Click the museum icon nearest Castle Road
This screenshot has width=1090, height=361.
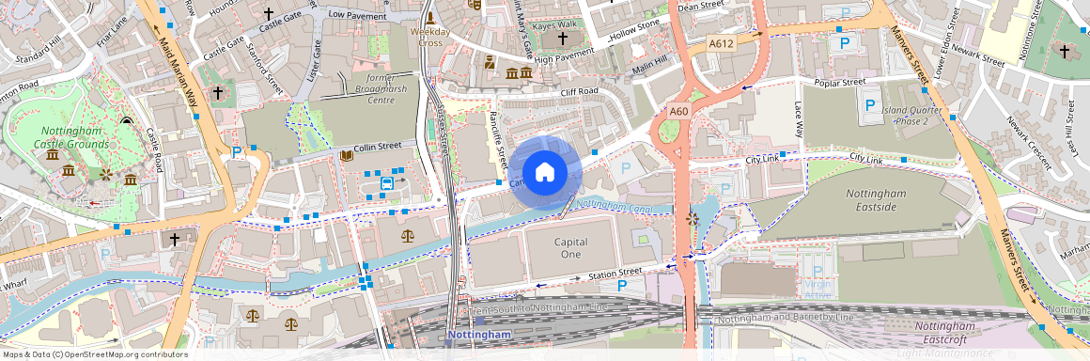(x=131, y=180)
